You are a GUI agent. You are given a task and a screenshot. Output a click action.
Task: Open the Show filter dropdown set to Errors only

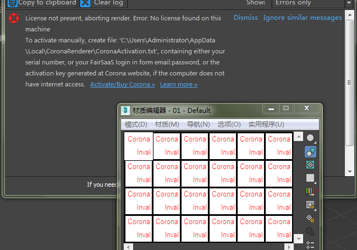[x=312, y=3]
